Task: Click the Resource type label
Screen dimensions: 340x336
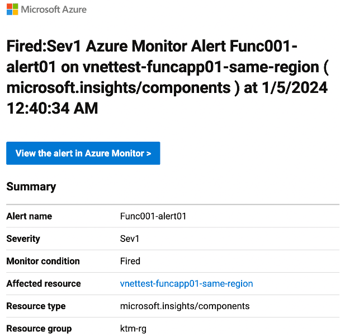Action: [36, 306]
